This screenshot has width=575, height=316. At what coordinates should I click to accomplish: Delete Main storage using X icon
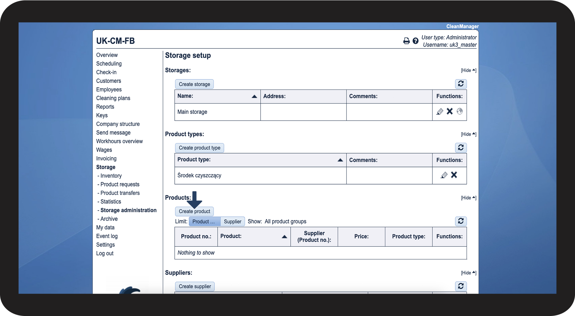point(450,112)
